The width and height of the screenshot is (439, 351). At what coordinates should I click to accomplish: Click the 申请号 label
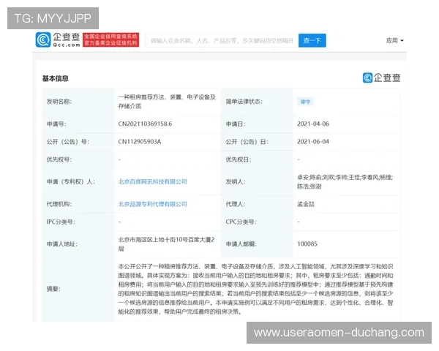(x=56, y=124)
